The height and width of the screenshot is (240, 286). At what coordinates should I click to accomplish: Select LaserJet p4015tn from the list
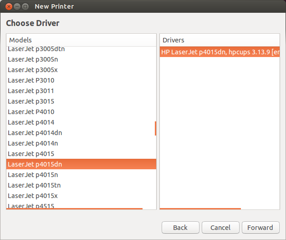pyautogui.click(x=81, y=185)
